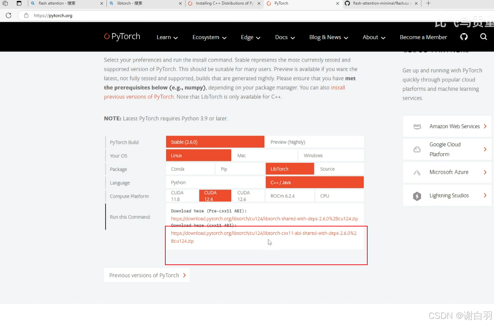This screenshot has height=324, width=494.
Task: Open the search magnifier in PyTorch navbar
Action: click(483, 37)
